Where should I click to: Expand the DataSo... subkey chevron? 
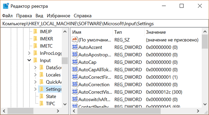[35, 67]
